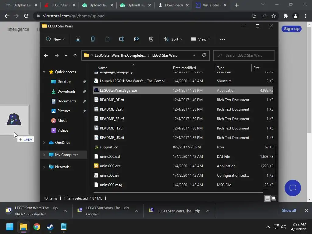Screen dimensions: 312x234
Task: Go back in Chrome browser
Action: (x=7, y=16)
